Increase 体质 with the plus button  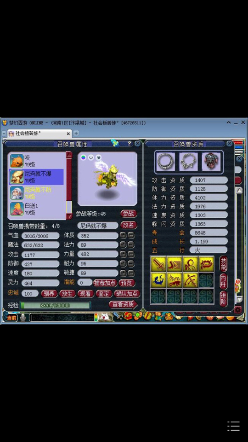pos(123,235)
